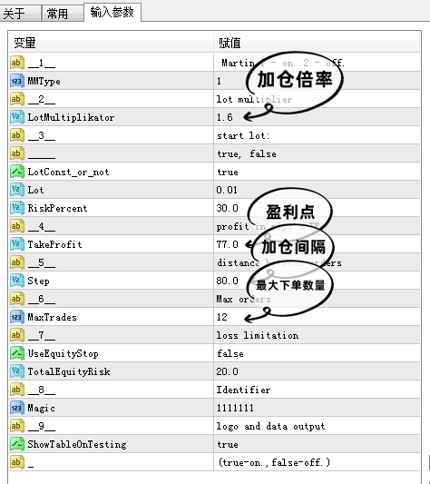Click the 'true, false' value cell
Screen dimensions: 430x484
(x=317, y=153)
